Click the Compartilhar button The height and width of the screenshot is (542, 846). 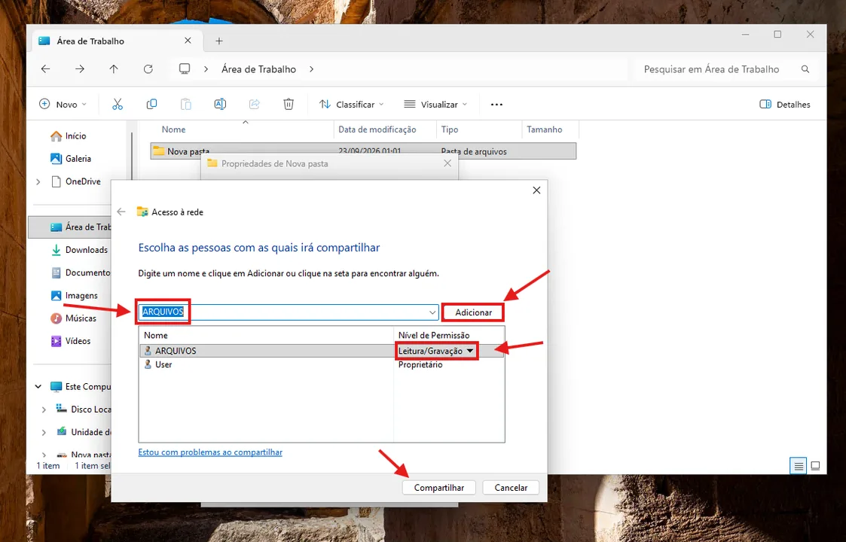(x=438, y=488)
